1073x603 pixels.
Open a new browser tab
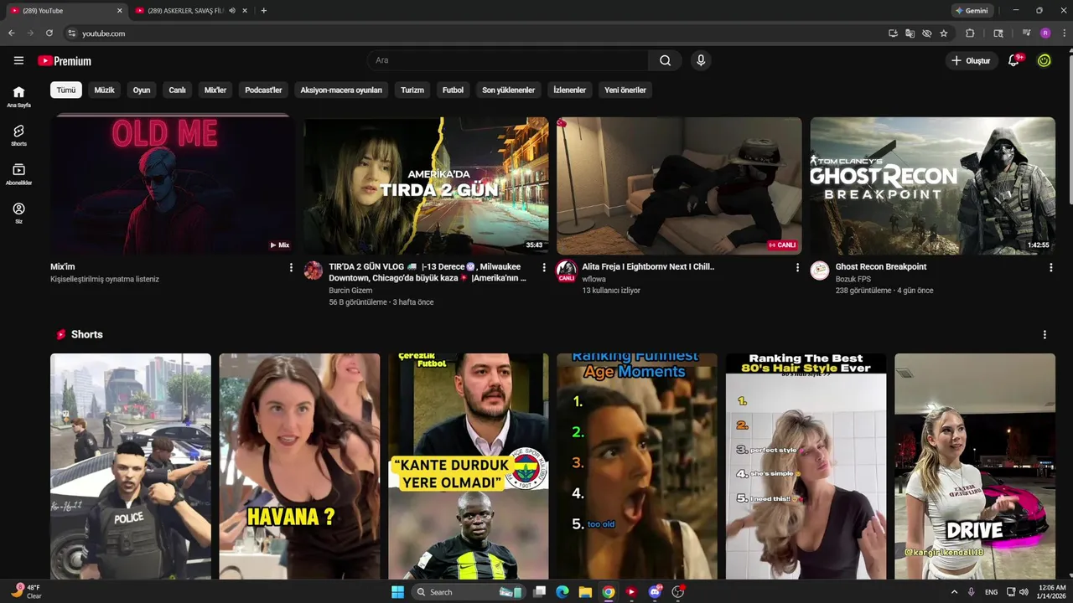263,11
